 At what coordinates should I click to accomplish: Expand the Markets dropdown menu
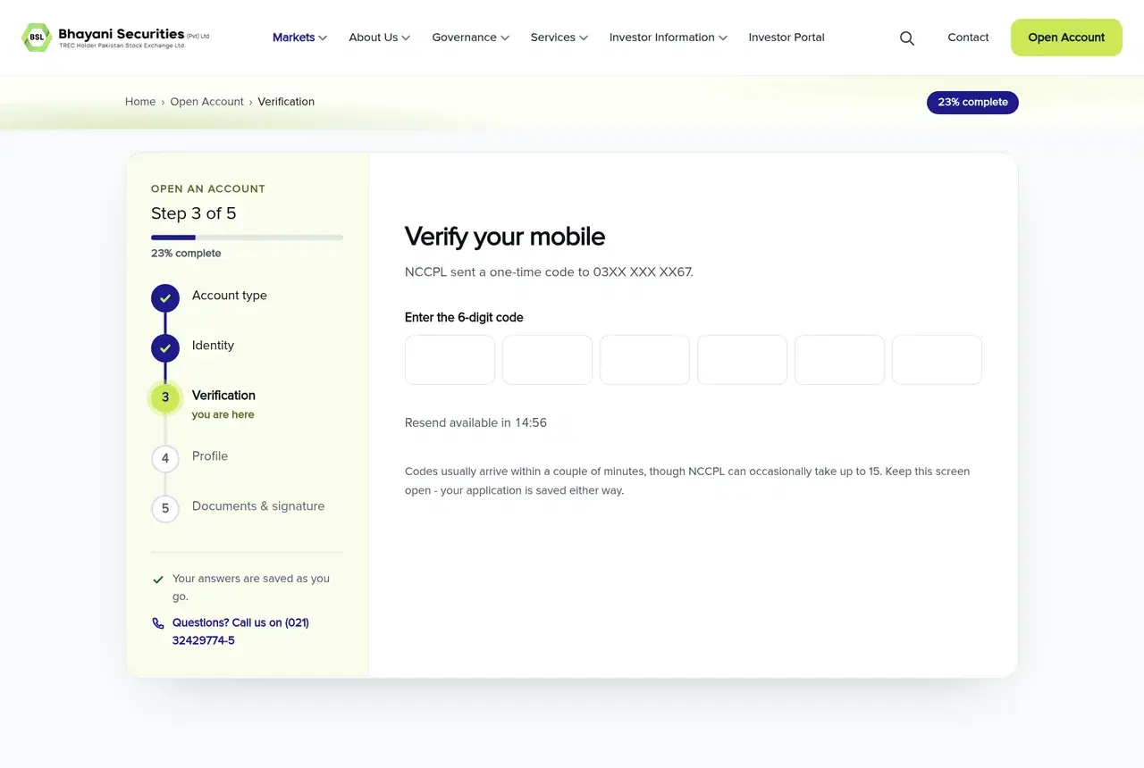pos(299,38)
